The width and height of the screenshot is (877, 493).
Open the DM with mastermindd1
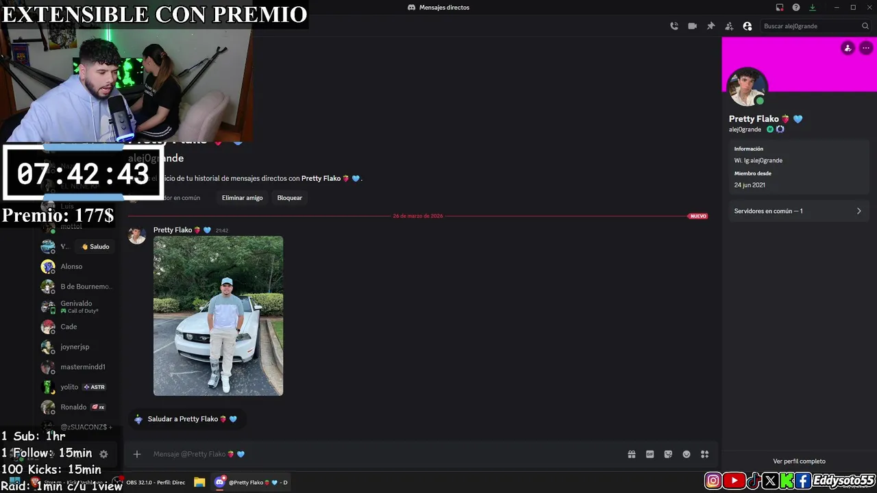coord(77,367)
